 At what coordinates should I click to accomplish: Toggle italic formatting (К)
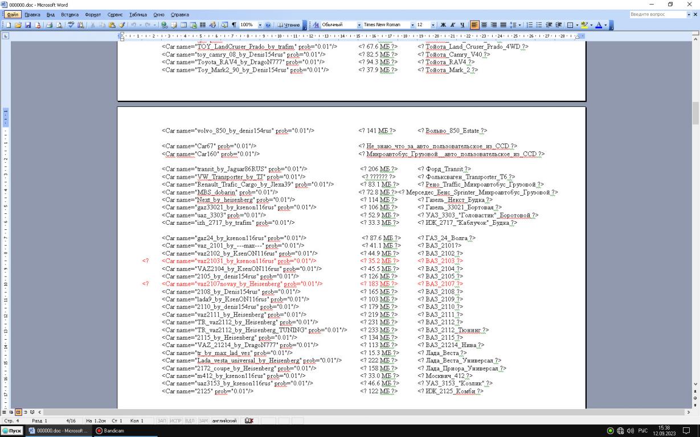453,25
